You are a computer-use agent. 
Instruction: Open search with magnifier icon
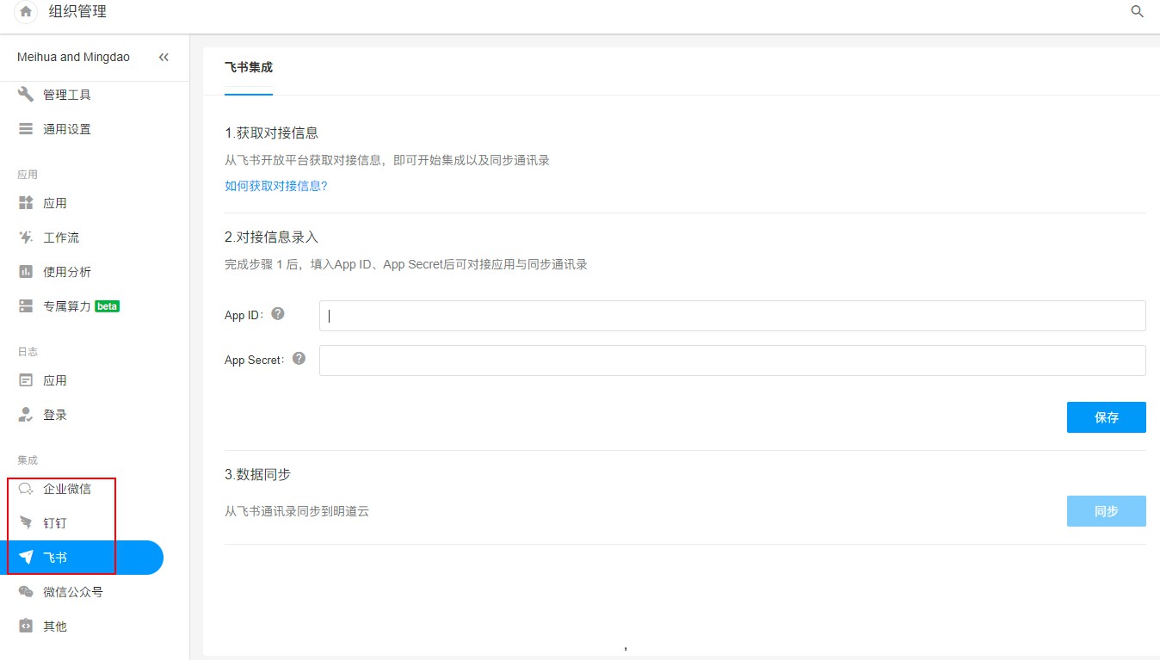[1137, 12]
